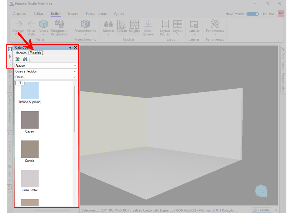
Task: Select the Canela color swatch
Action: tap(30, 149)
